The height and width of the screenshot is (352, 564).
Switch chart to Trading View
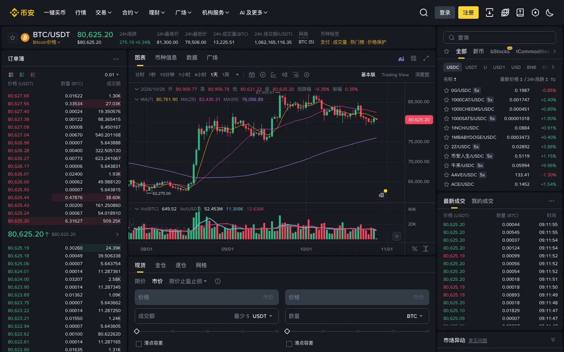tap(395, 75)
